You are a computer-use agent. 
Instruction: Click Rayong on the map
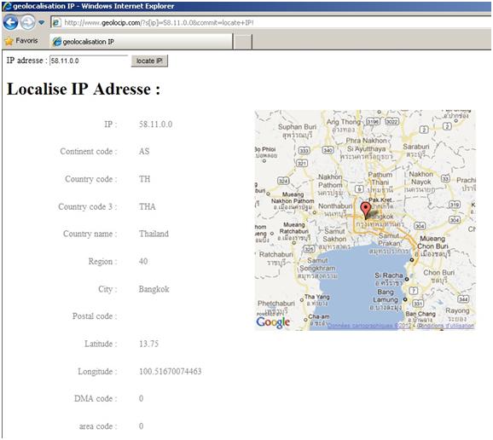tap(457, 310)
